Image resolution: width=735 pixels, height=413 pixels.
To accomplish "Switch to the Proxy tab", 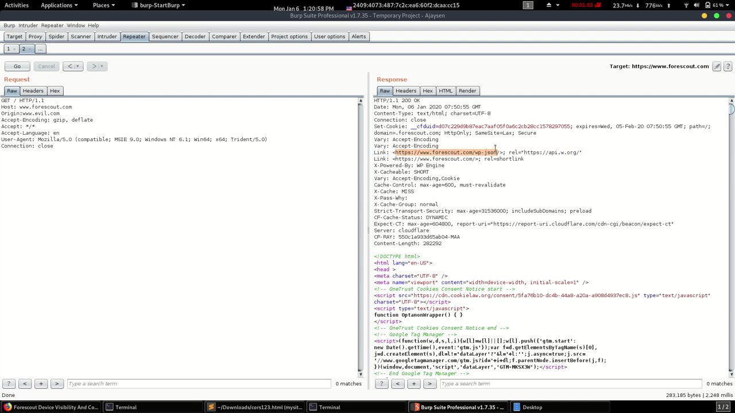I will [35, 37].
